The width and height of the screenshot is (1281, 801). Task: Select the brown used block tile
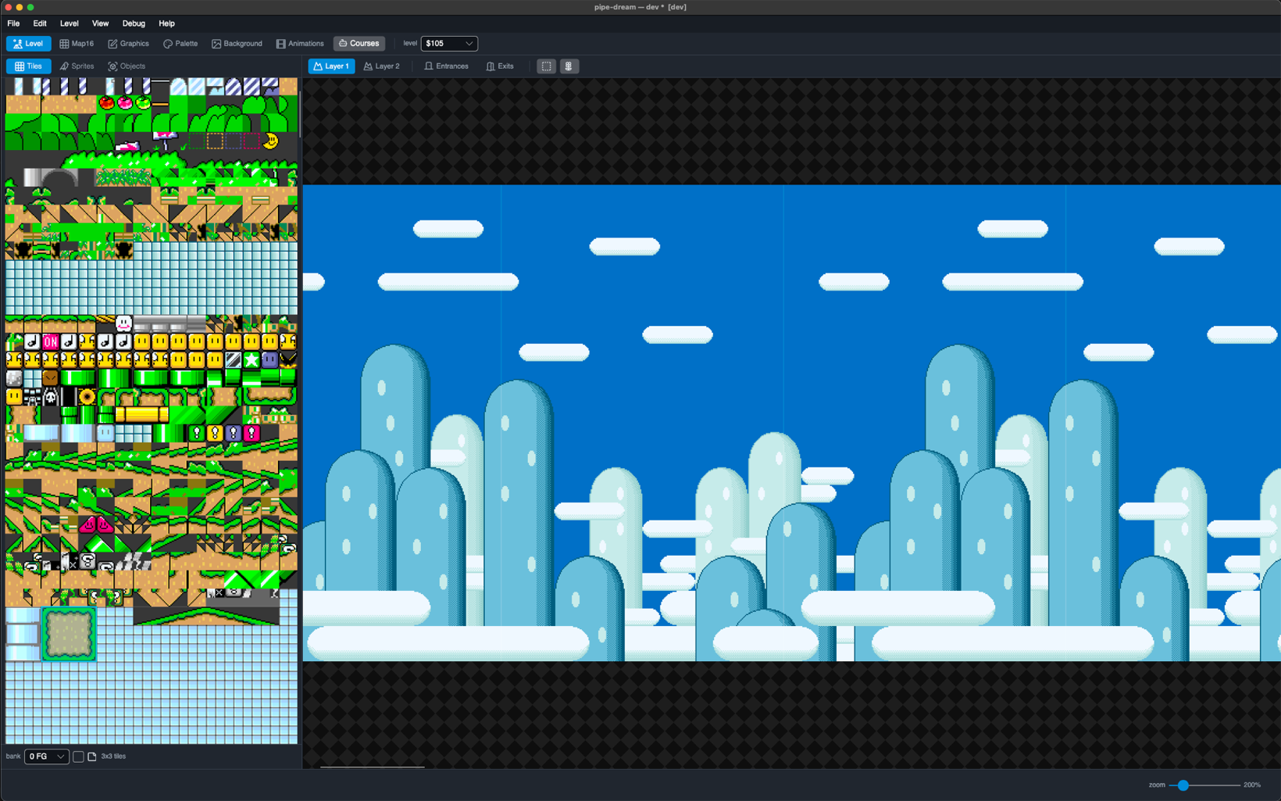click(x=51, y=378)
